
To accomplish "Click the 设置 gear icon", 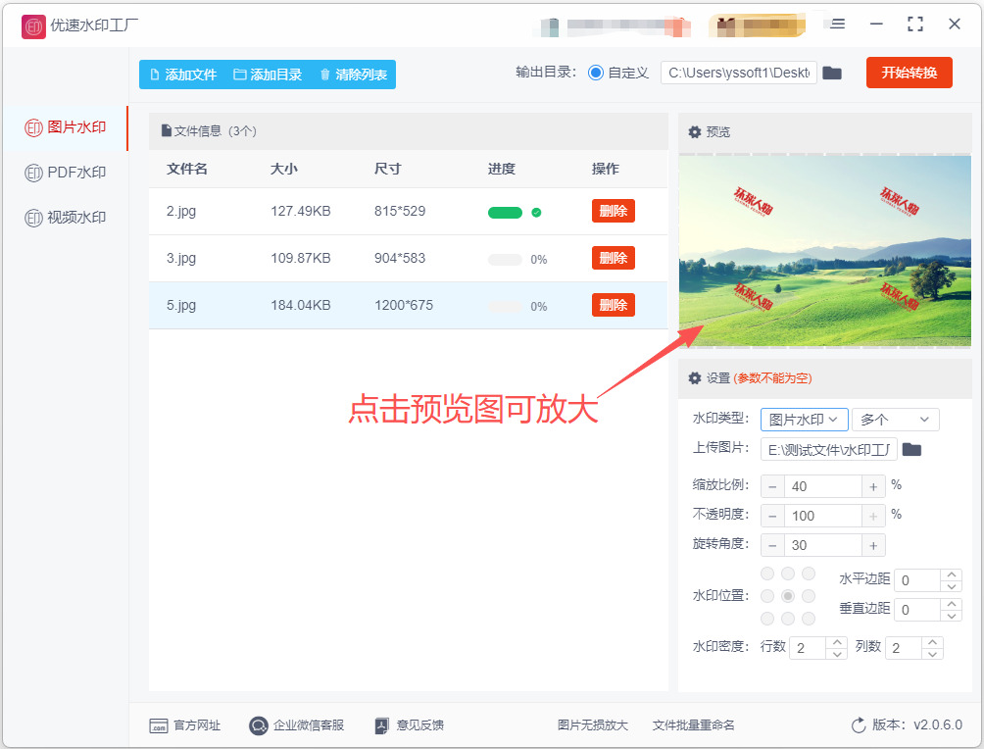I will click(x=695, y=378).
